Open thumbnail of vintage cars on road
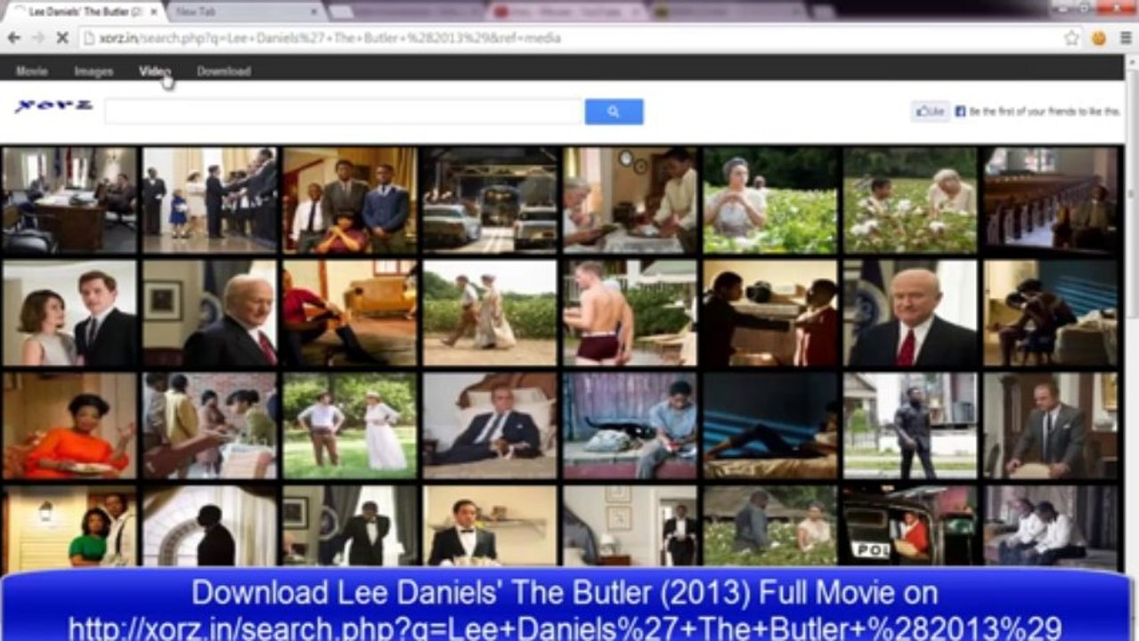Viewport: 1139px width, 641px height. [491, 200]
